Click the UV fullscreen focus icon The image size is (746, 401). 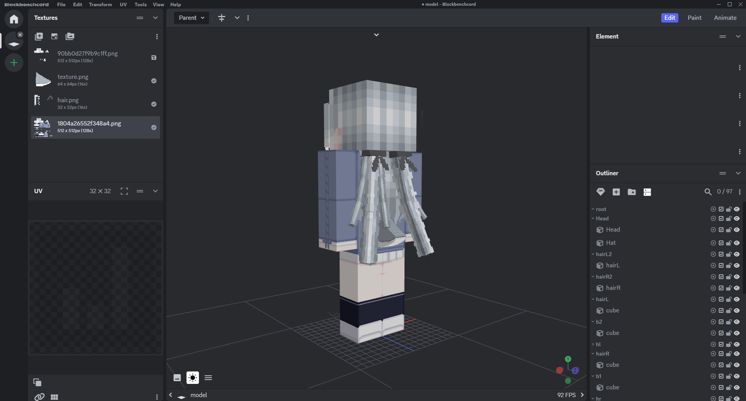[x=124, y=191]
